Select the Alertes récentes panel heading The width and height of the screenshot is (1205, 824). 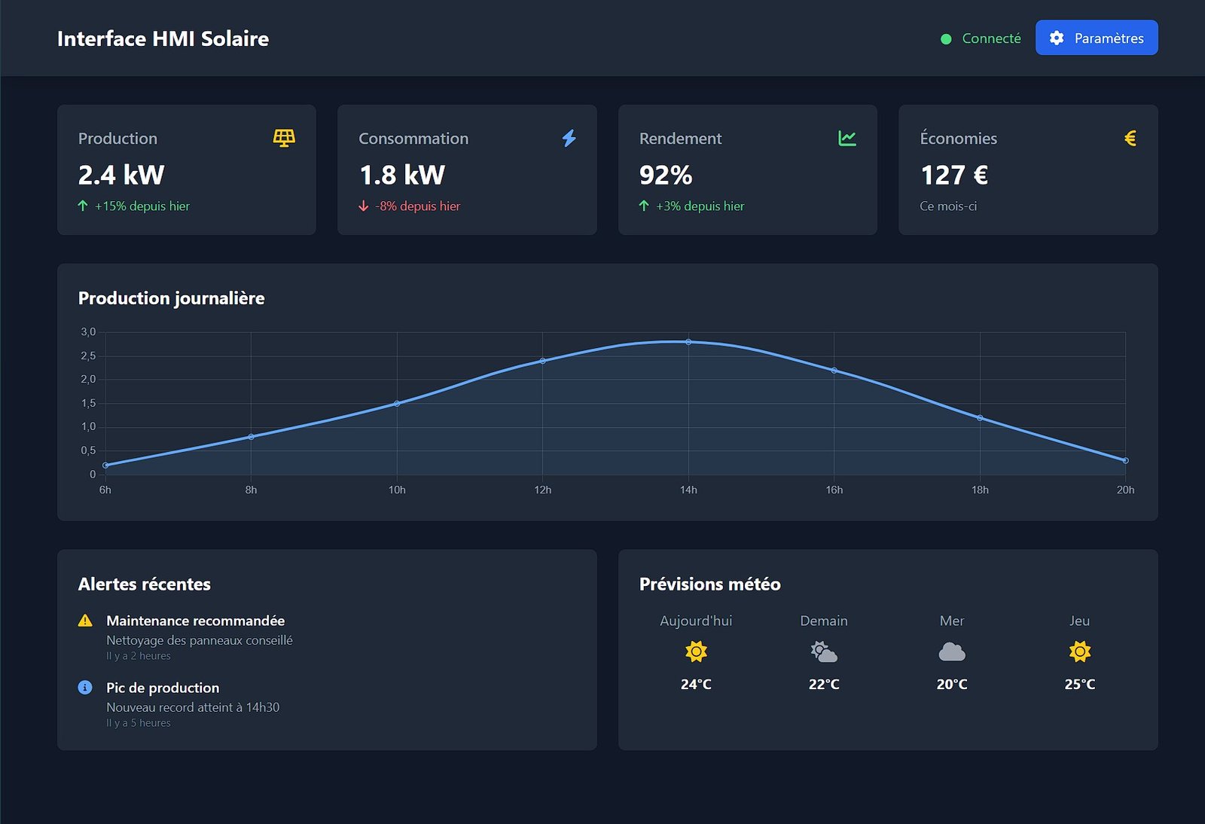[144, 584]
